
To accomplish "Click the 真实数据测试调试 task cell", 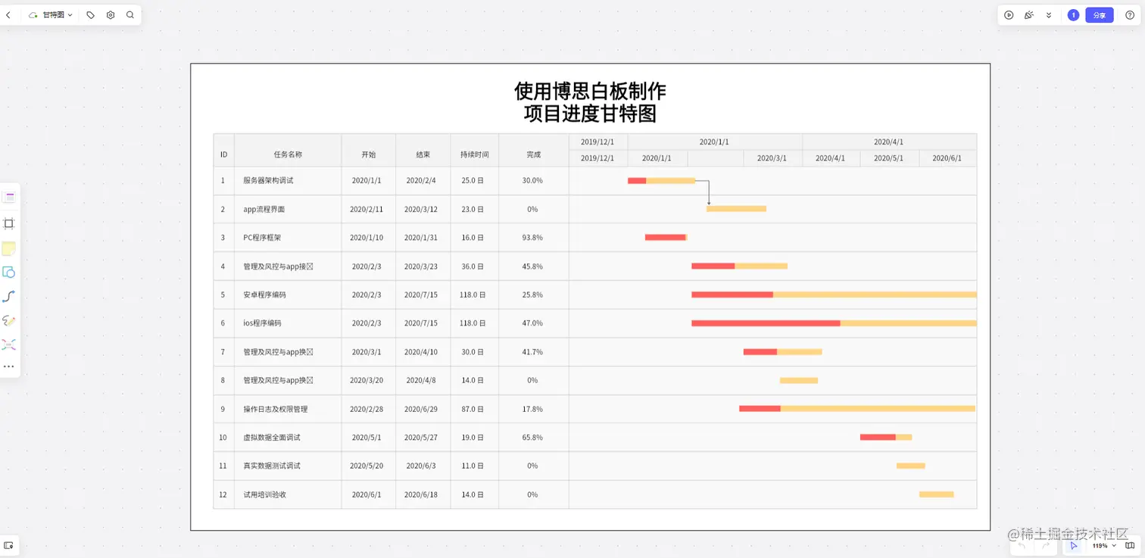I will (288, 466).
